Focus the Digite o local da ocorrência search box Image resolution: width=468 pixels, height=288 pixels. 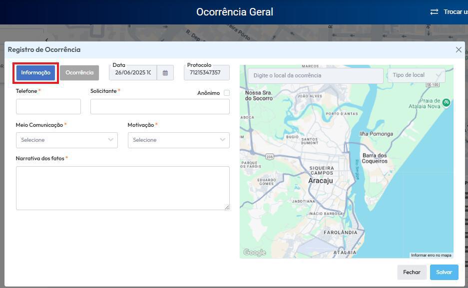pos(316,76)
